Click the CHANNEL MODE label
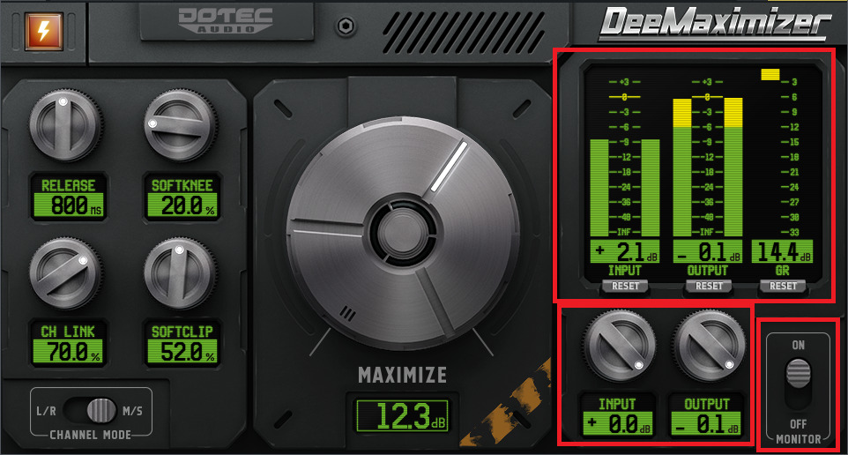 coord(90,435)
